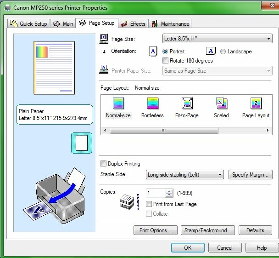Confirm with the OK button
The height and width of the screenshot is (258, 279).
pos(188,248)
